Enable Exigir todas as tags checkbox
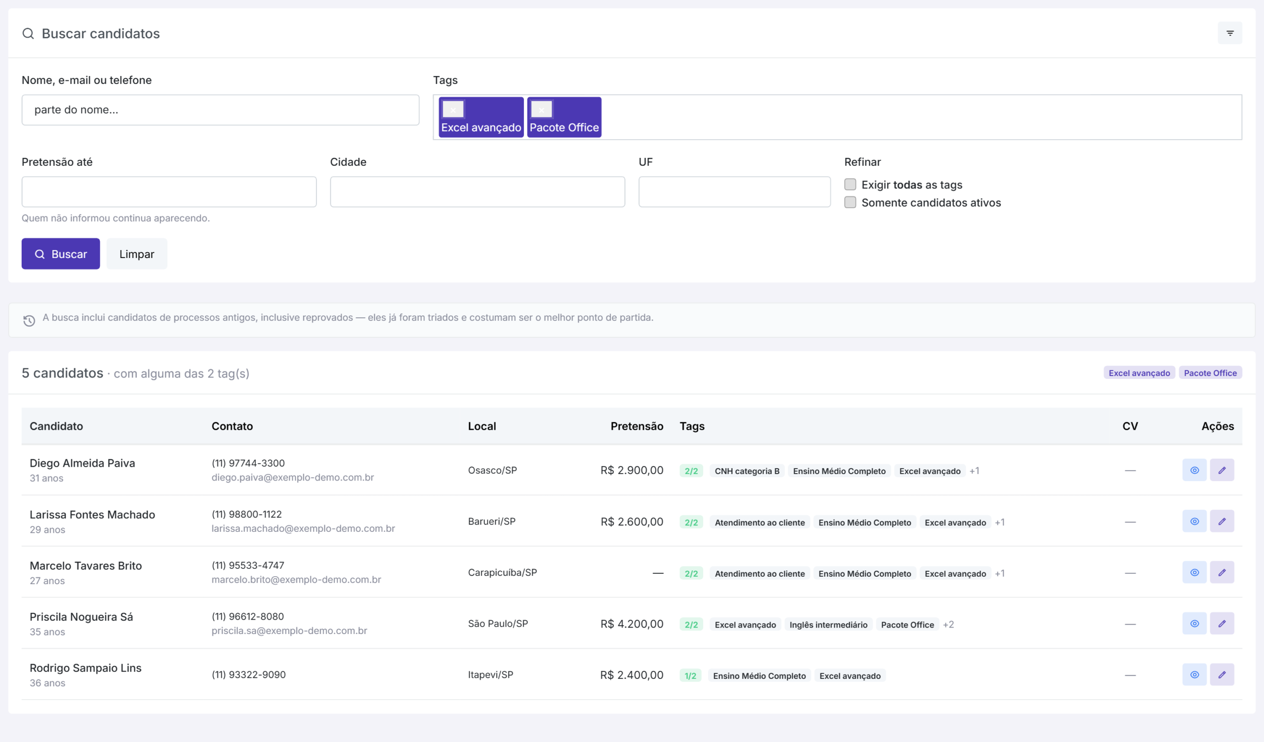The height and width of the screenshot is (742, 1264). point(850,185)
